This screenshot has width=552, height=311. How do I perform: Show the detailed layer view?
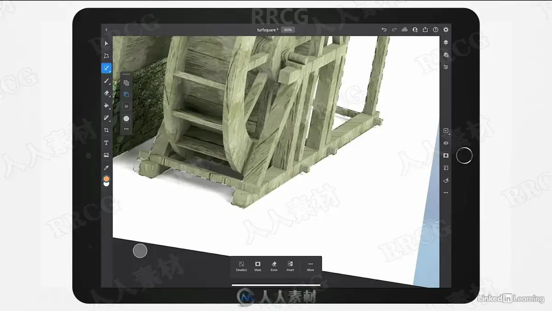[x=446, y=55]
